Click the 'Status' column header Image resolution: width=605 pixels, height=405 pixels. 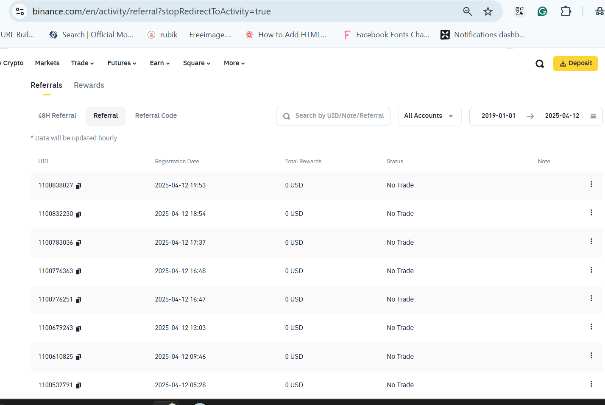tap(395, 162)
